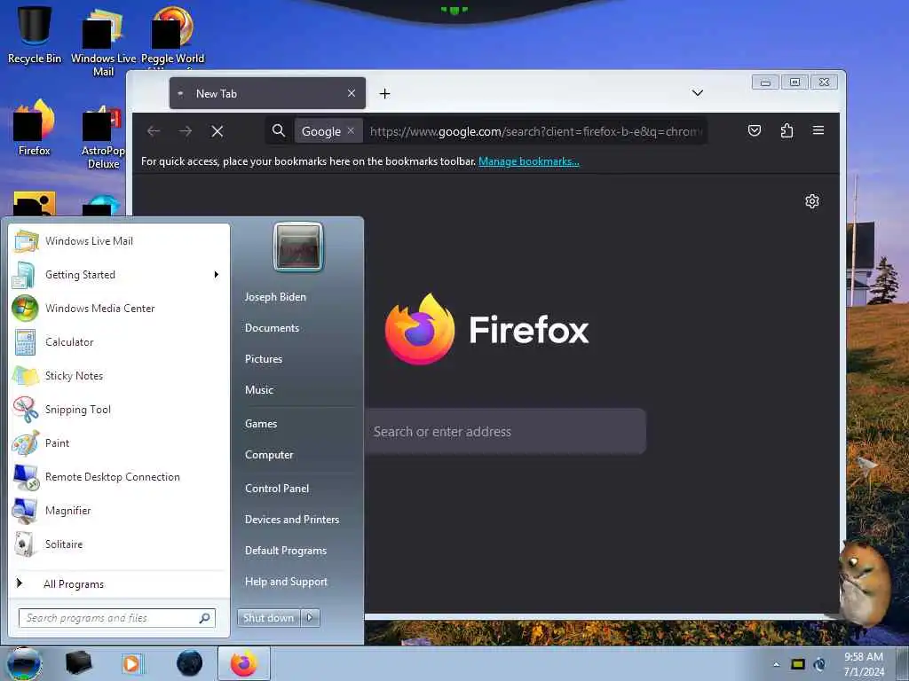Open Windows Live Mail in Start menu
909x681 pixels.
119,241
